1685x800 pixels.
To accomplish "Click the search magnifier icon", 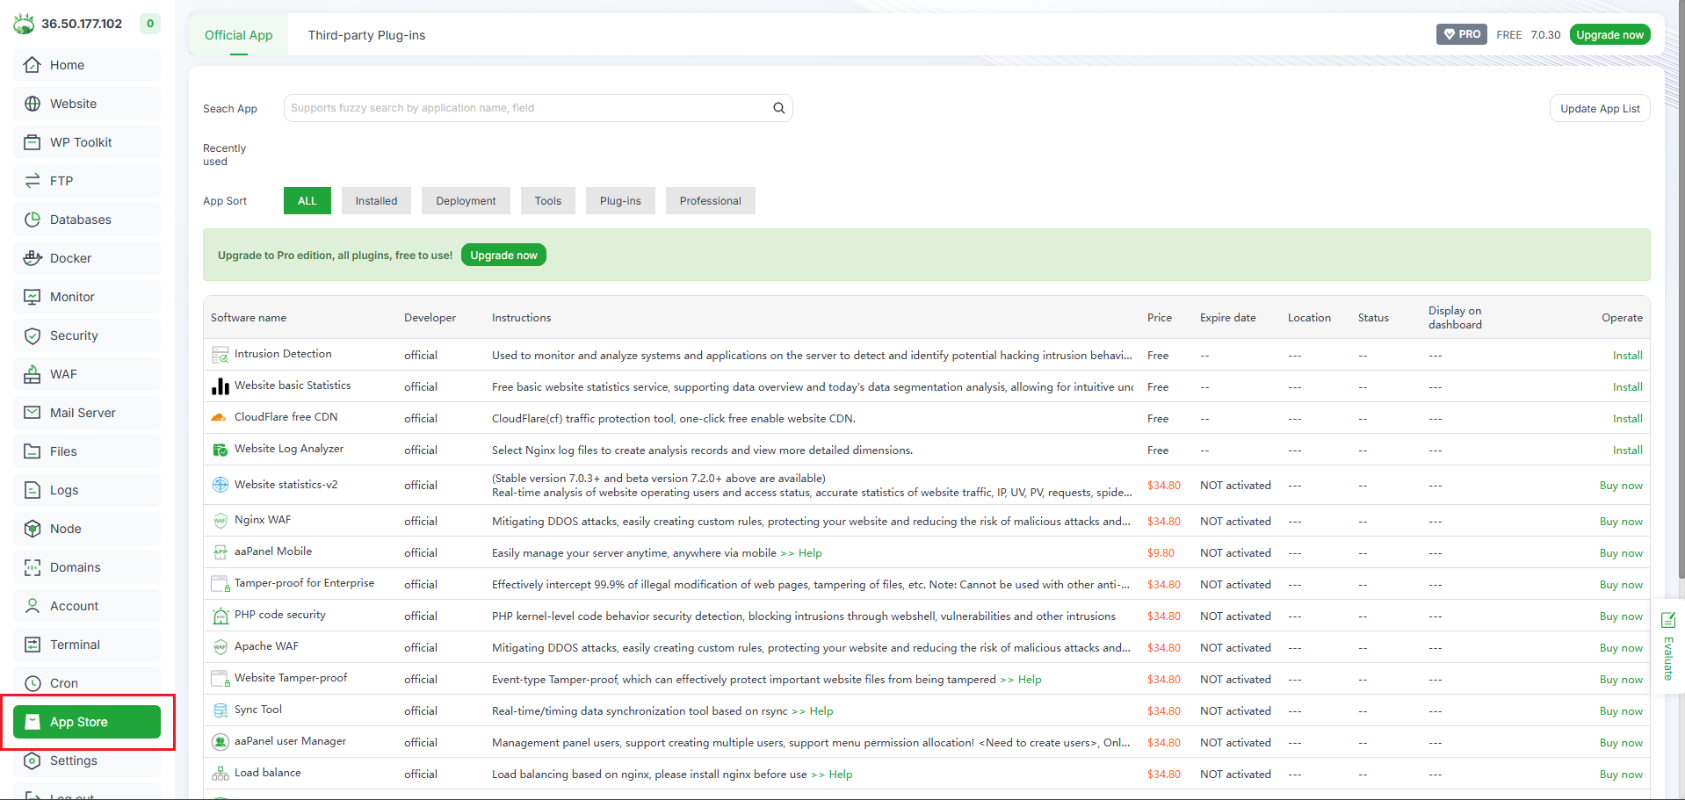I will [x=778, y=108].
